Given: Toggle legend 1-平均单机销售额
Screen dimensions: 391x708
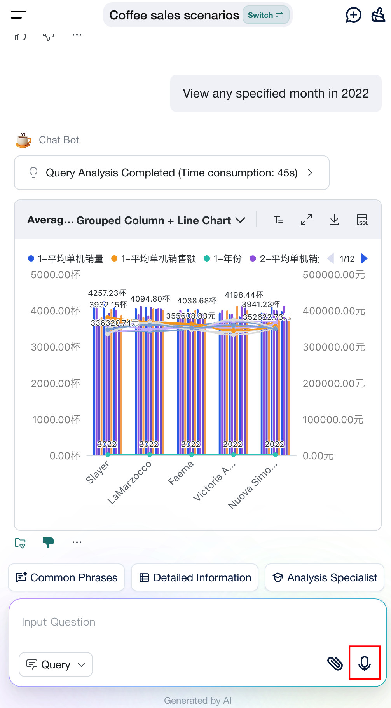Looking at the screenshot, I should pyautogui.click(x=154, y=258).
